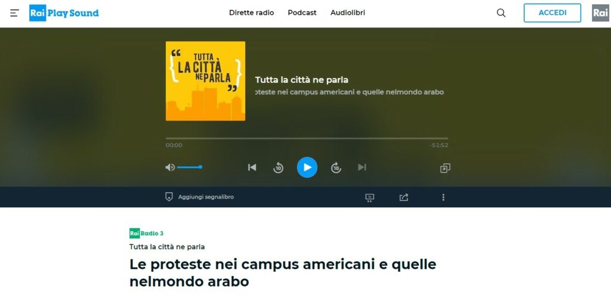Viewport: 611px width, 298px height.
Task: Open the hamburger navigation menu
Action: (14, 13)
